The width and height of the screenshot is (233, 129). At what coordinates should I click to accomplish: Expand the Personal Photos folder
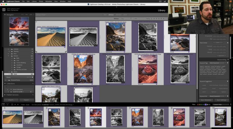(x=6, y=80)
